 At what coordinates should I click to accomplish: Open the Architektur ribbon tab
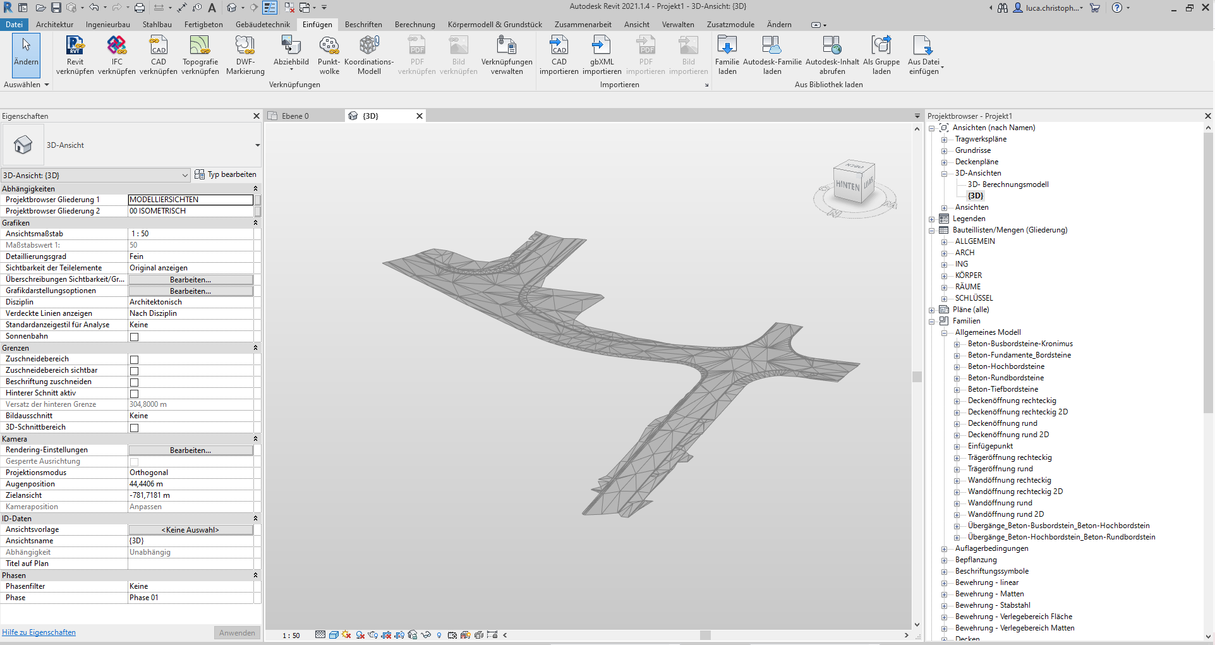pyautogui.click(x=54, y=25)
